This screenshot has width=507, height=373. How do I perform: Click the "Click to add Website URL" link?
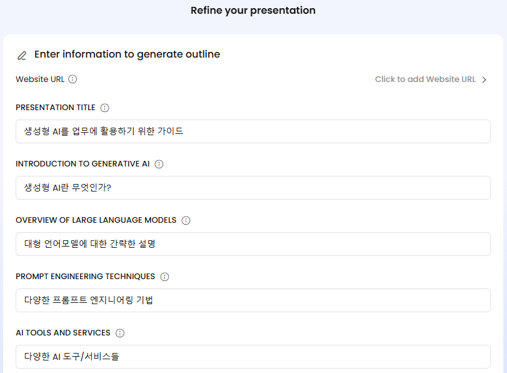coord(425,79)
